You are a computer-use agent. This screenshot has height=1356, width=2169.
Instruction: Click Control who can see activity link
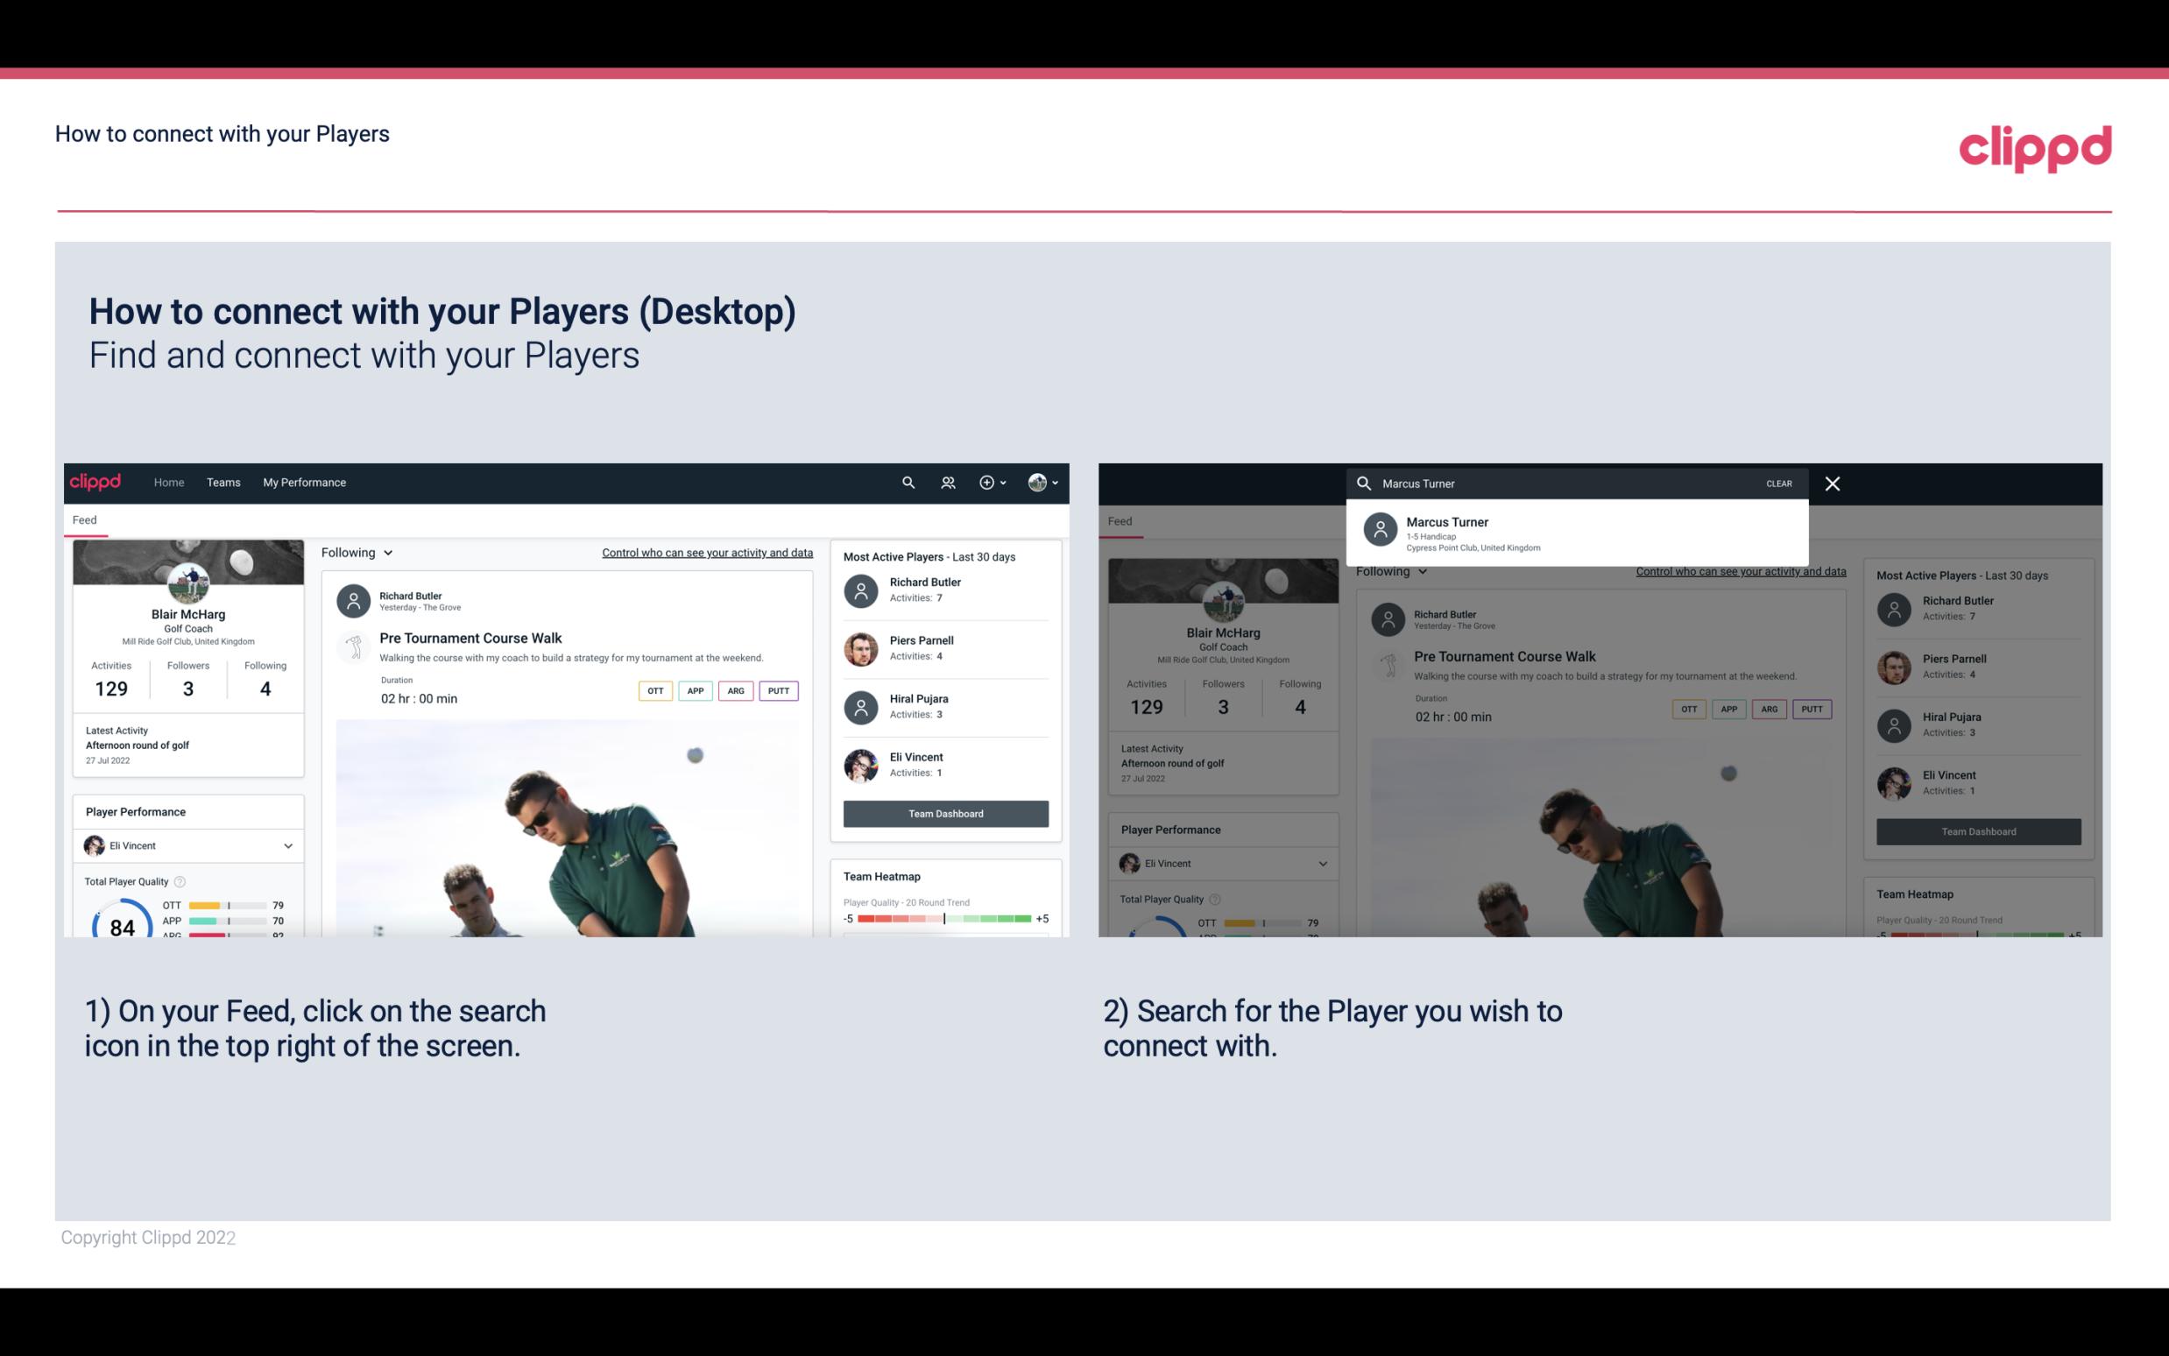click(x=706, y=552)
